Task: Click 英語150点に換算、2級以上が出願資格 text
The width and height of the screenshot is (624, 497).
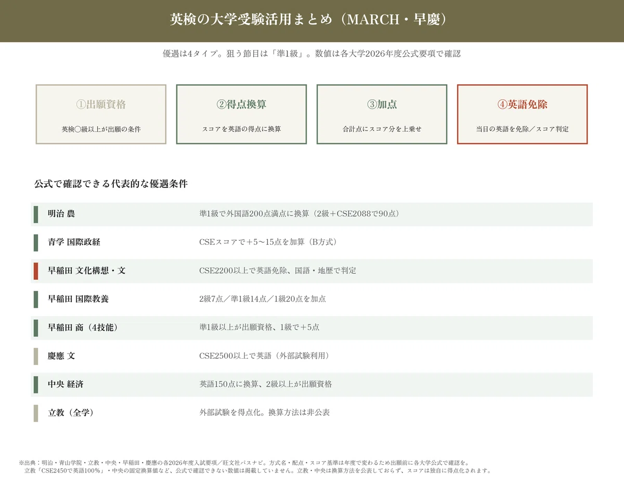Action: 266,384
